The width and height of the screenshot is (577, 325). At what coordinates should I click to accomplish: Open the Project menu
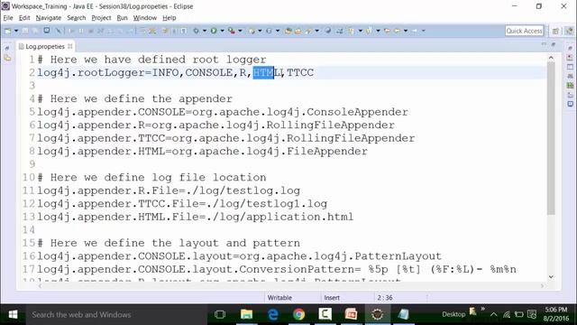tap(101, 18)
